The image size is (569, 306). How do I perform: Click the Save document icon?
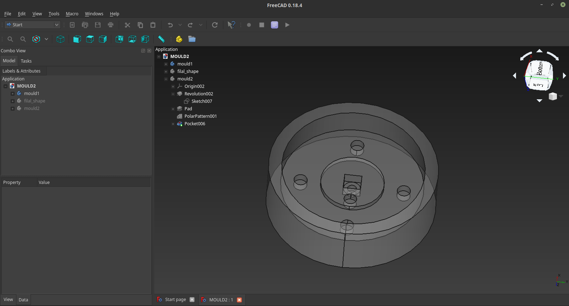point(98,25)
